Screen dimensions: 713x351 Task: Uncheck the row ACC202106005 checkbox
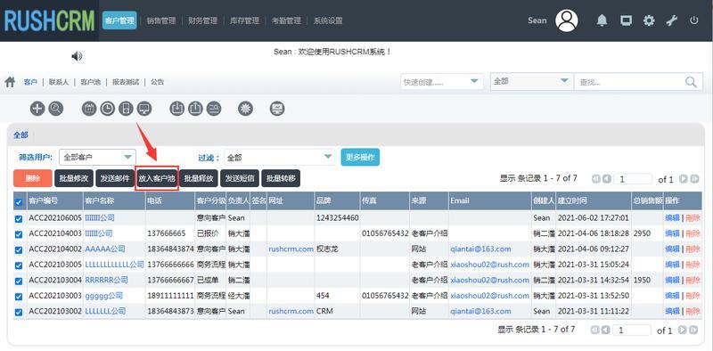pos(19,218)
